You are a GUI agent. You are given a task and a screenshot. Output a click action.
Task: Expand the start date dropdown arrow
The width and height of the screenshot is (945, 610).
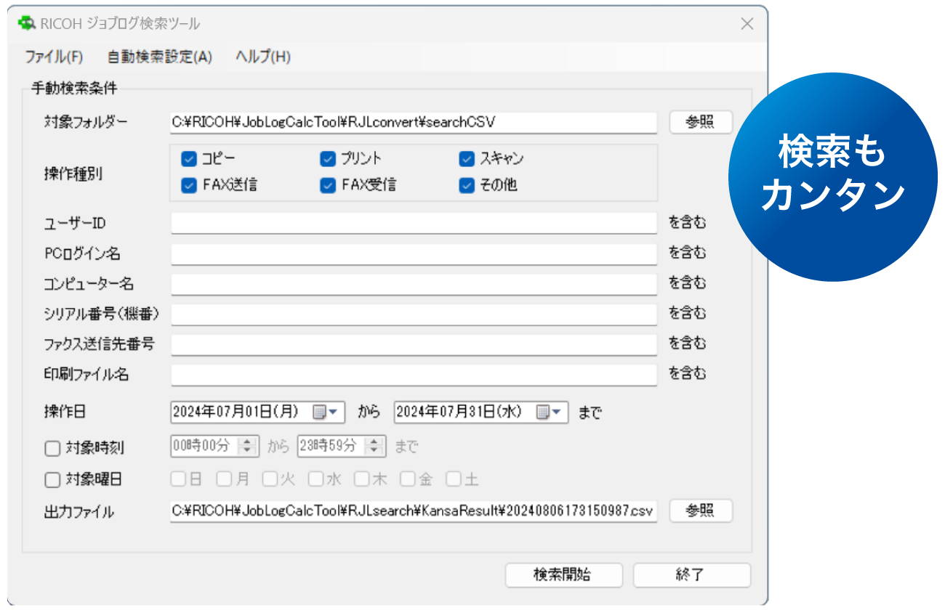333,412
